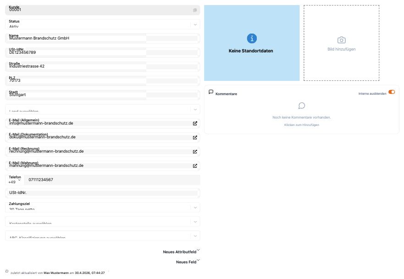Open the E-Mail (Rechnung) external link icon
The width and height of the screenshot is (404, 279).
tap(195, 152)
